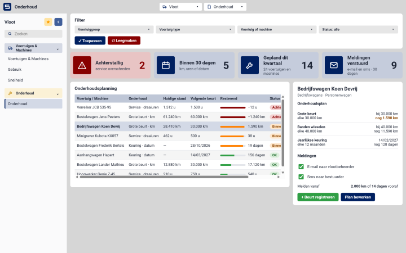Toggle Sms naar bestuurder checkbox
The height and width of the screenshot is (253, 406).
coord(301,177)
